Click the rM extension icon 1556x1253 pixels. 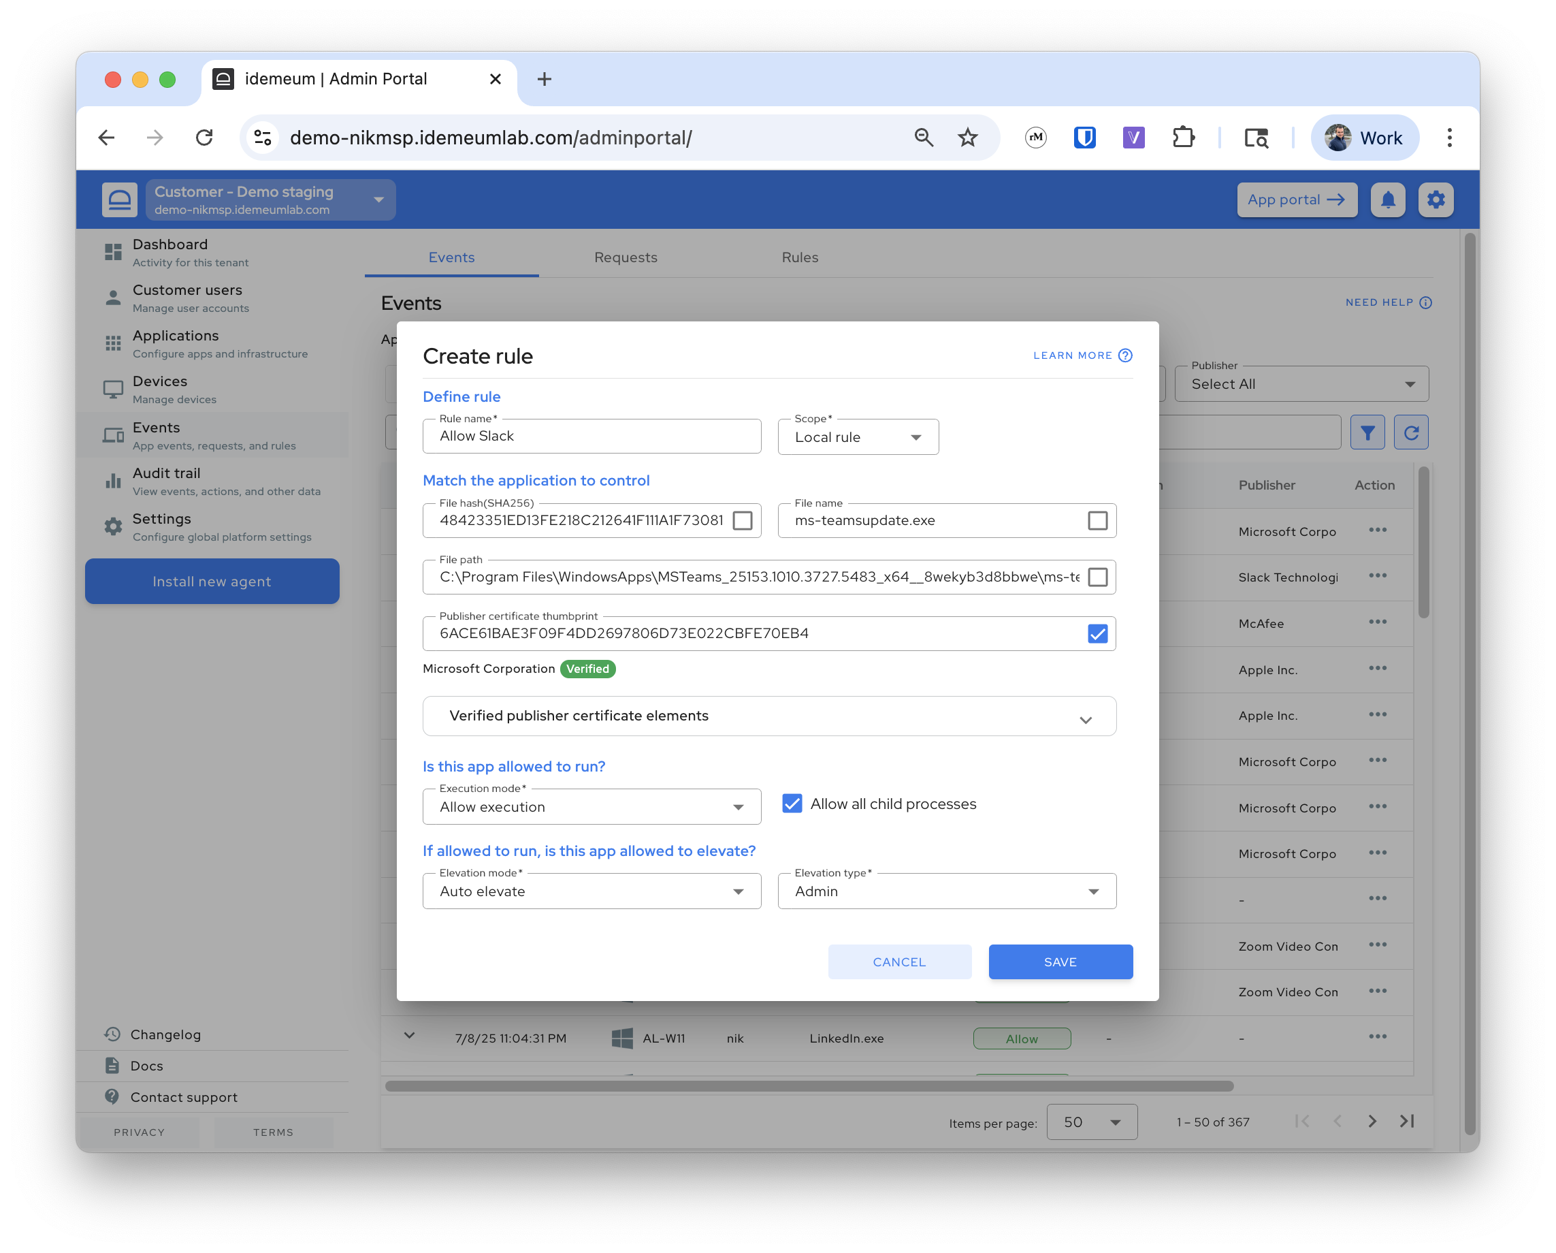click(1036, 137)
